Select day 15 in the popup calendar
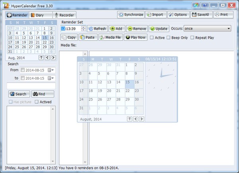This screenshot has height=173, width=239. point(129,84)
